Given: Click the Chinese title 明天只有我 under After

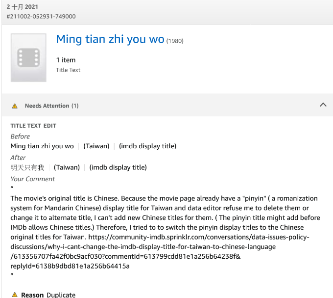Looking at the screenshot, I should click(x=27, y=167).
